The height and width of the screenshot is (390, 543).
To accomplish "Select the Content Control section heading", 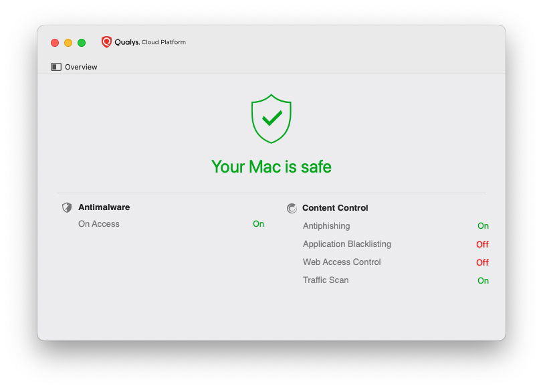I will tap(335, 208).
